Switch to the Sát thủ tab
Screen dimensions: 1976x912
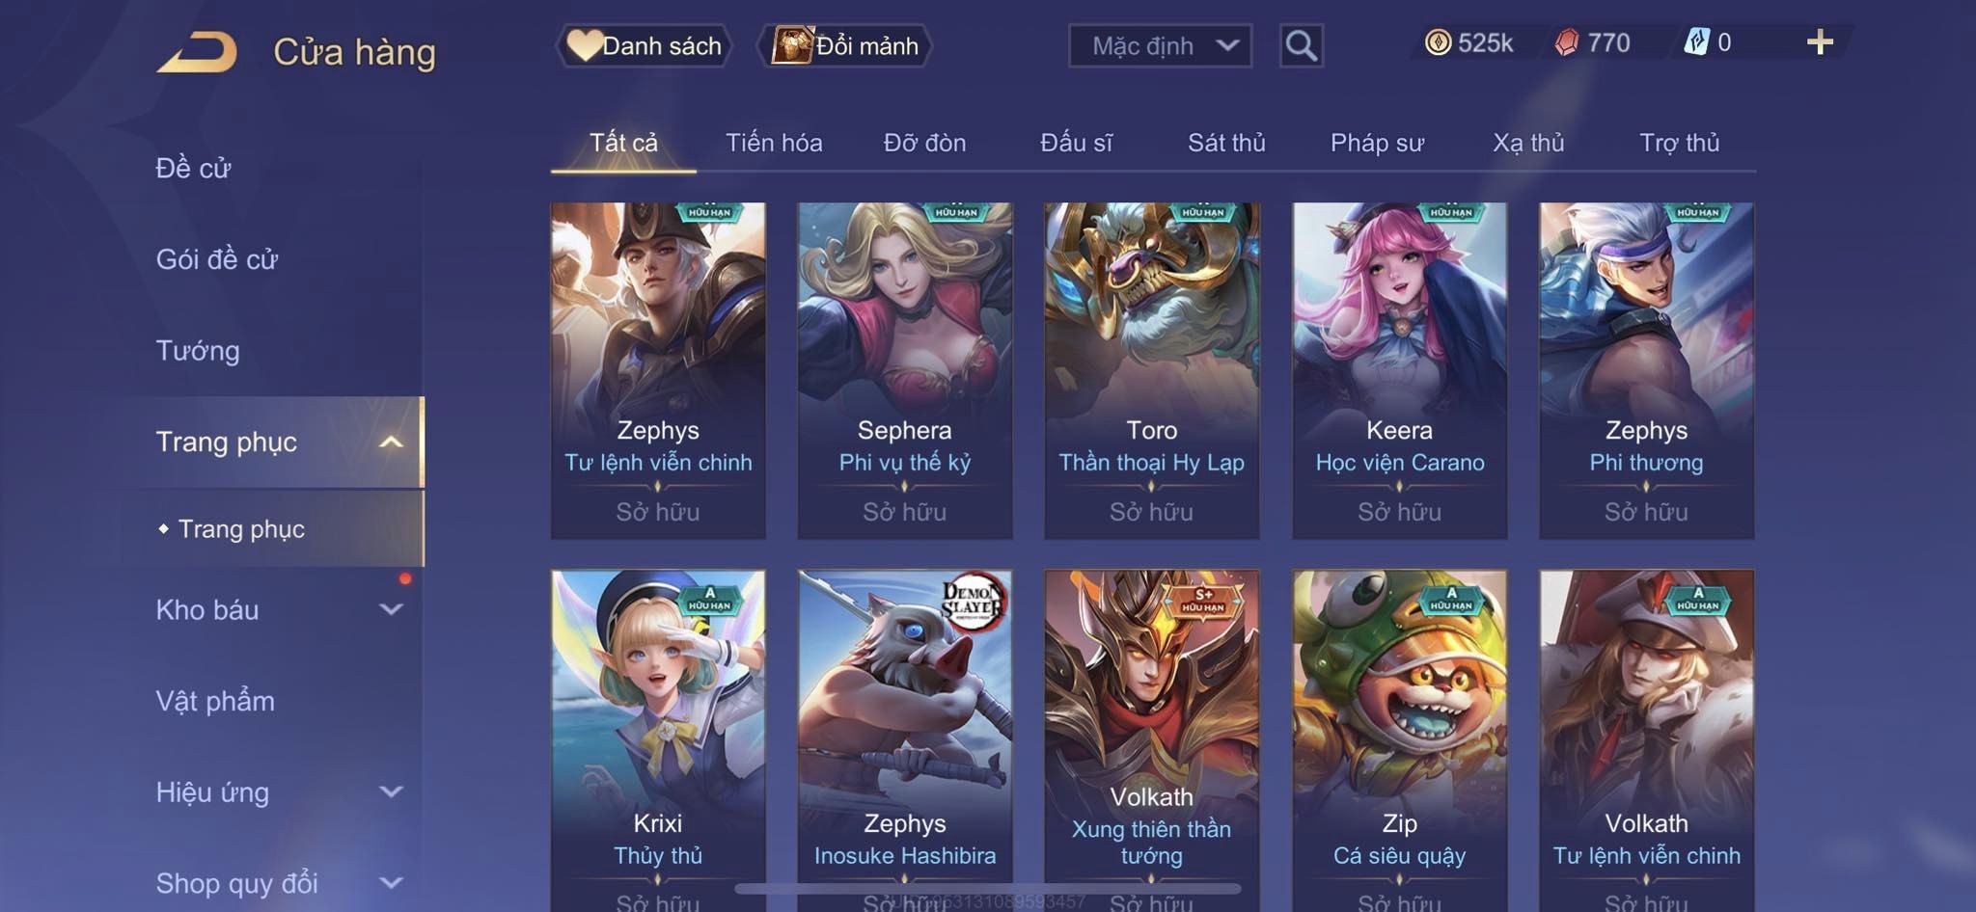click(1225, 143)
